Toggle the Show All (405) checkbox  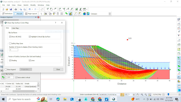[x=10, y=36]
